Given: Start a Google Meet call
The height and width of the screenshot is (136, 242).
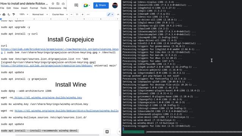Looking at the screenshot, I should tap(87, 5).
